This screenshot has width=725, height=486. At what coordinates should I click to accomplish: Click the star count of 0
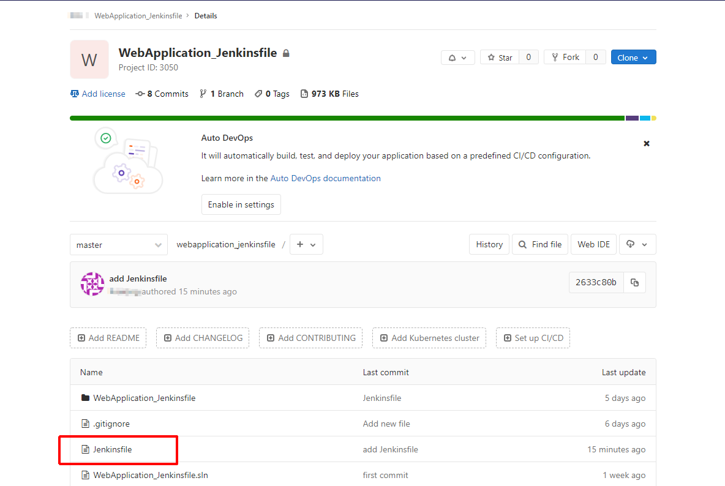[x=528, y=58]
